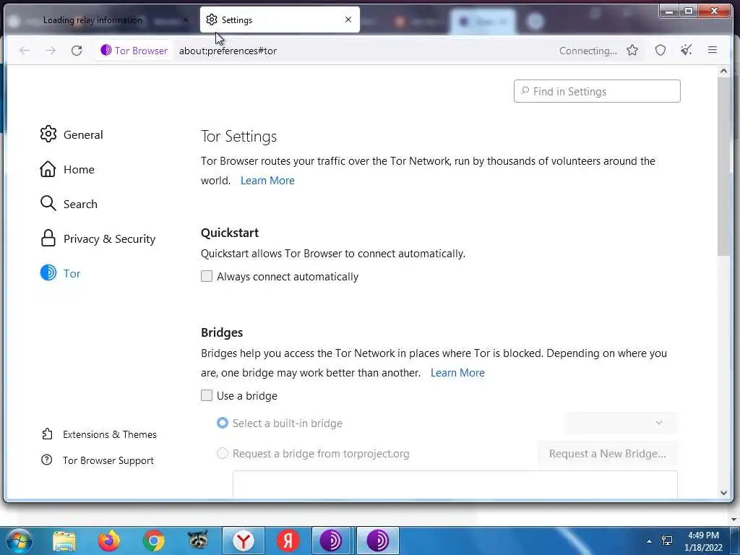Screen dimensions: 740x555
Task: Close the Settings tab
Action: [x=348, y=20]
